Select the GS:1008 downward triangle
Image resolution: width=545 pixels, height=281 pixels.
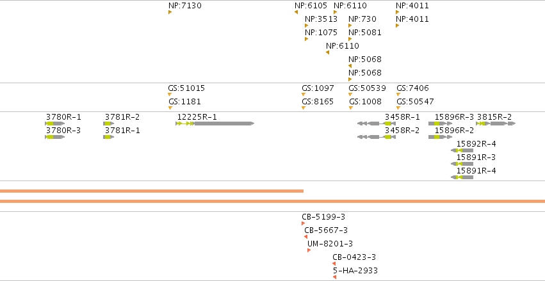[351, 108]
